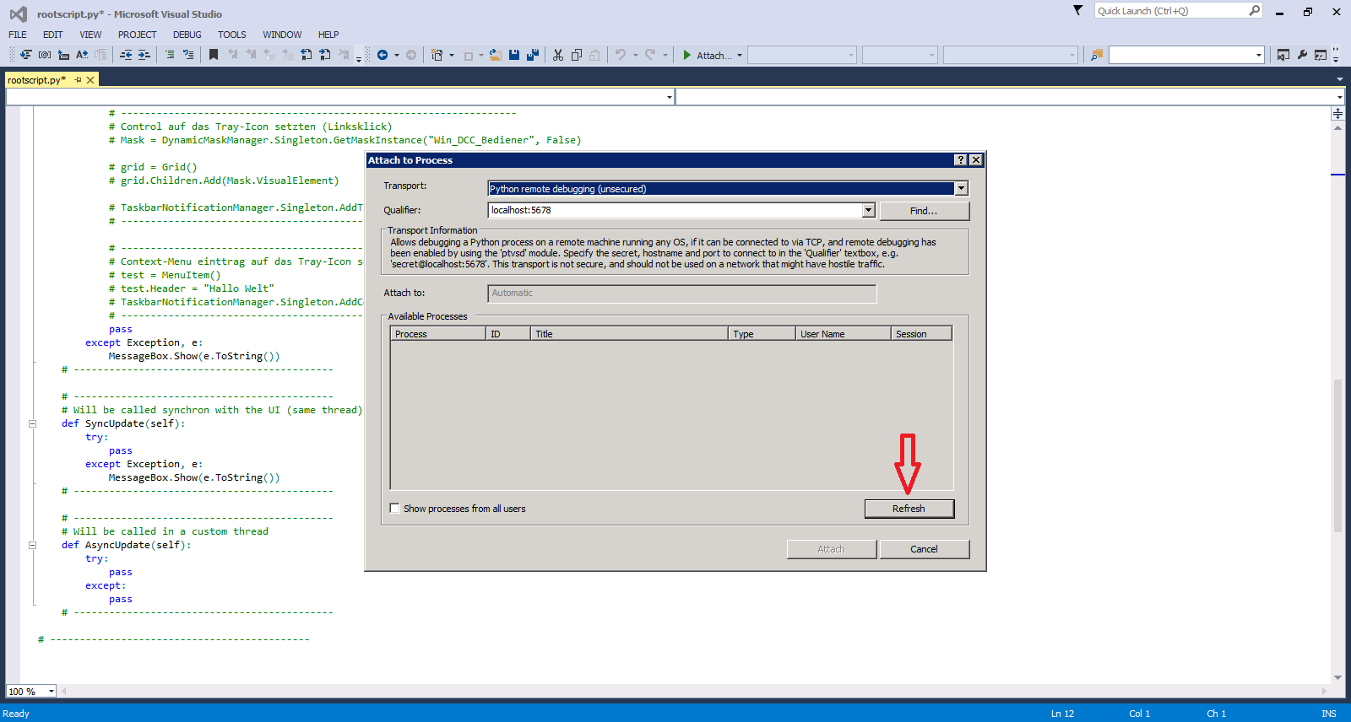Cancel the Attach to Process dialog

(x=925, y=549)
